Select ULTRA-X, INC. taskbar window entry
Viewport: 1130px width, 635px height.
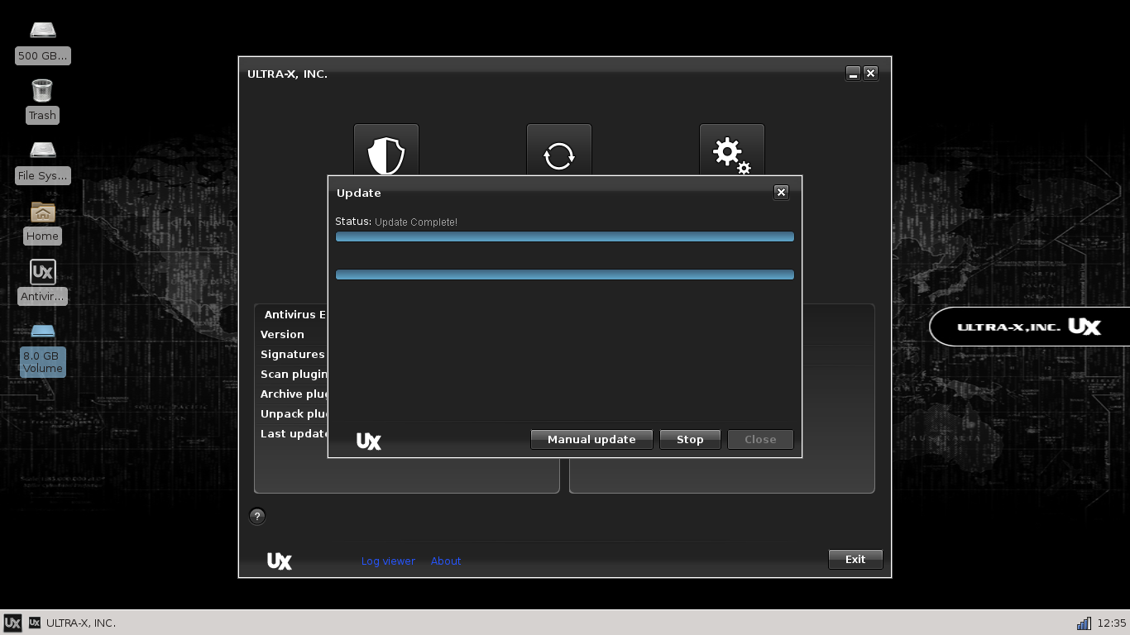pos(73,623)
